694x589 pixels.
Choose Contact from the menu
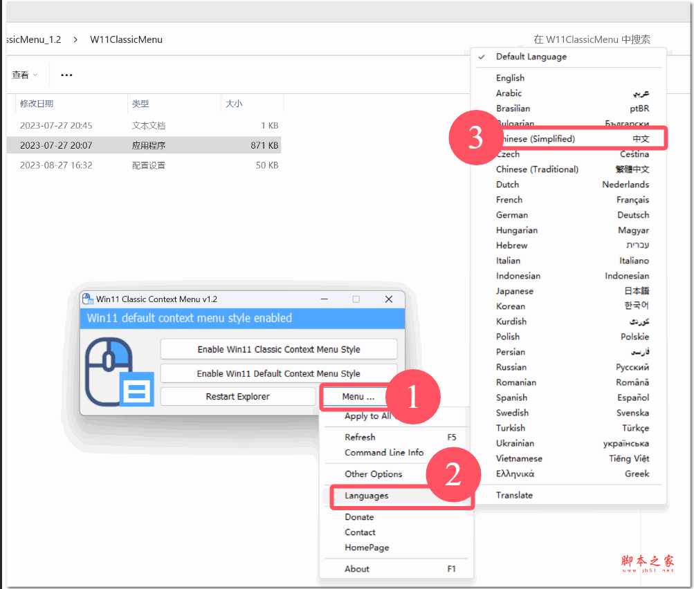click(396, 532)
